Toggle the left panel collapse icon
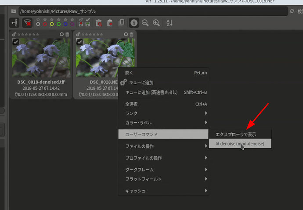This screenshot has width=303, height=210. pyautogui.click(x=14, y=22)
